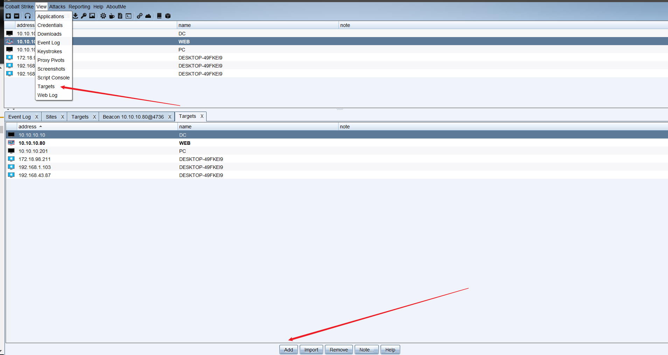Click the compromised host icon in top WEB row
The image size is (668, 355).
9,41
